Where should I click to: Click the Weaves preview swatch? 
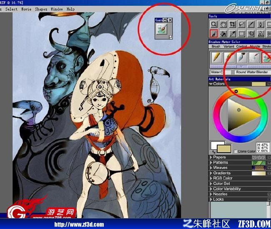coord(258,168)
